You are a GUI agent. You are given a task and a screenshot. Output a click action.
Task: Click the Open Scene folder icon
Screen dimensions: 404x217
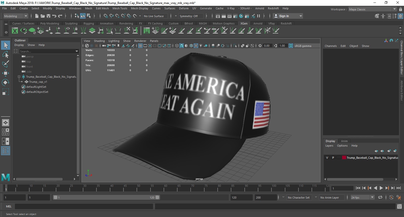coord(43,16)
